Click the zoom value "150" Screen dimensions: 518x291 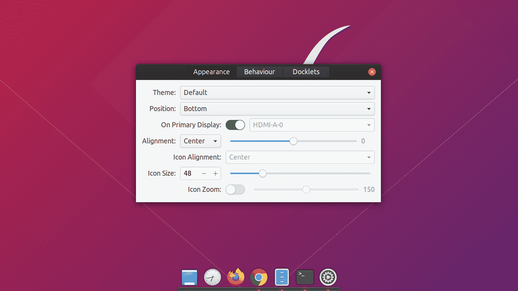click(369, 190)
